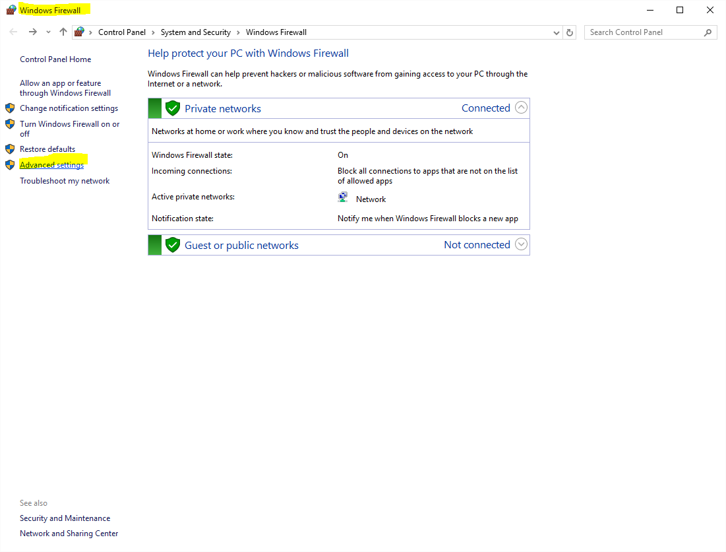
Task: Click the Private networks heading
Action: click(x=223, y=108)
